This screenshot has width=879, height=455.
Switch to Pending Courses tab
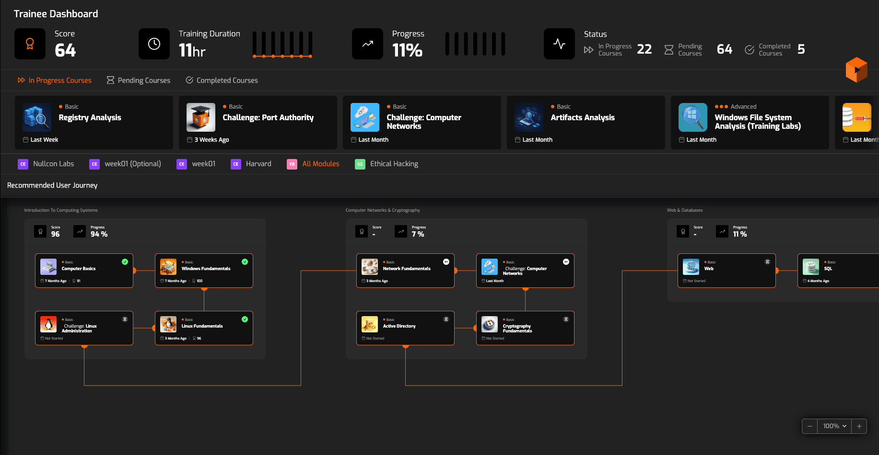[139, 80]
